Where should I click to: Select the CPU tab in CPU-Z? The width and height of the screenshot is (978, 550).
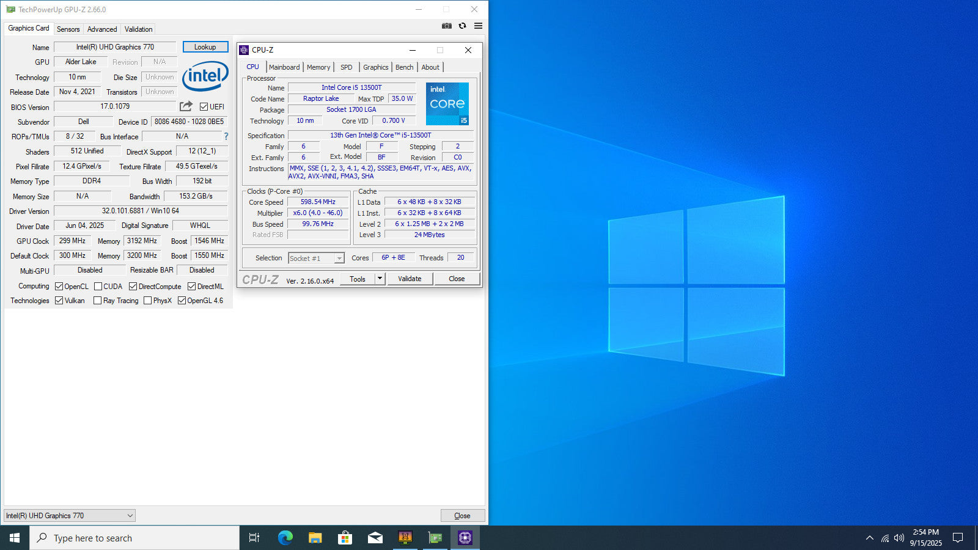(x=252, y=67)
